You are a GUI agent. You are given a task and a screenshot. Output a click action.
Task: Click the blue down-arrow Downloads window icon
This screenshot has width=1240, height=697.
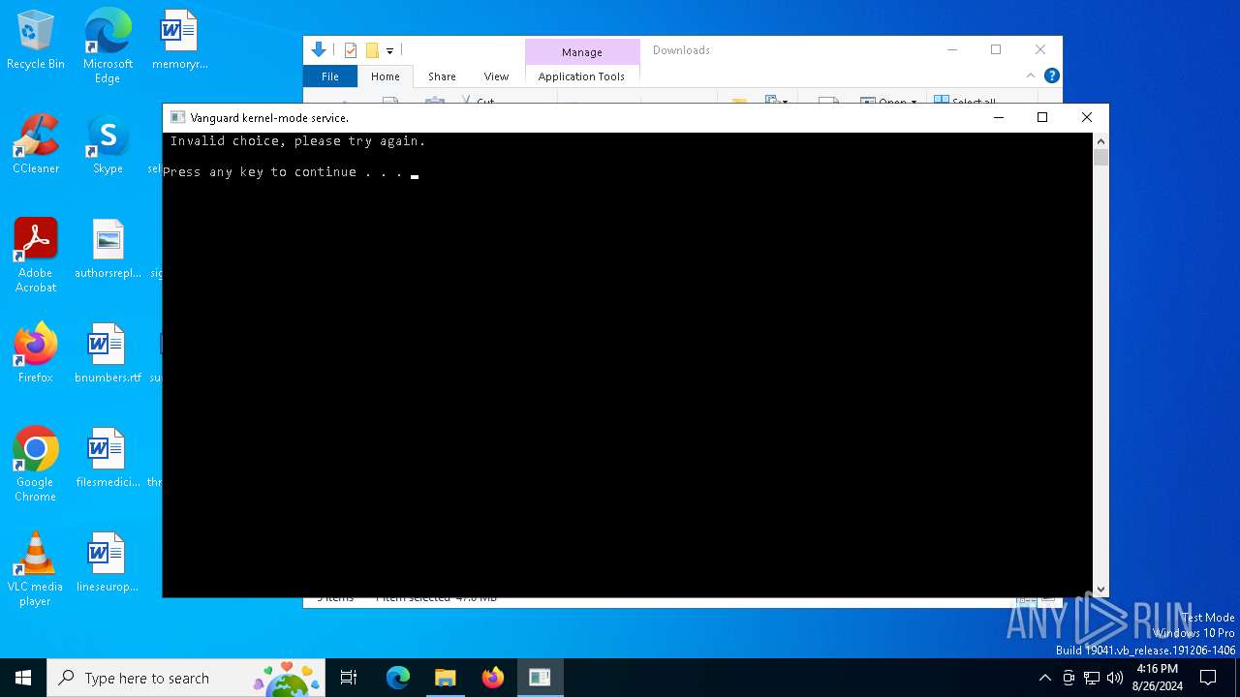[x=319, y=50]
